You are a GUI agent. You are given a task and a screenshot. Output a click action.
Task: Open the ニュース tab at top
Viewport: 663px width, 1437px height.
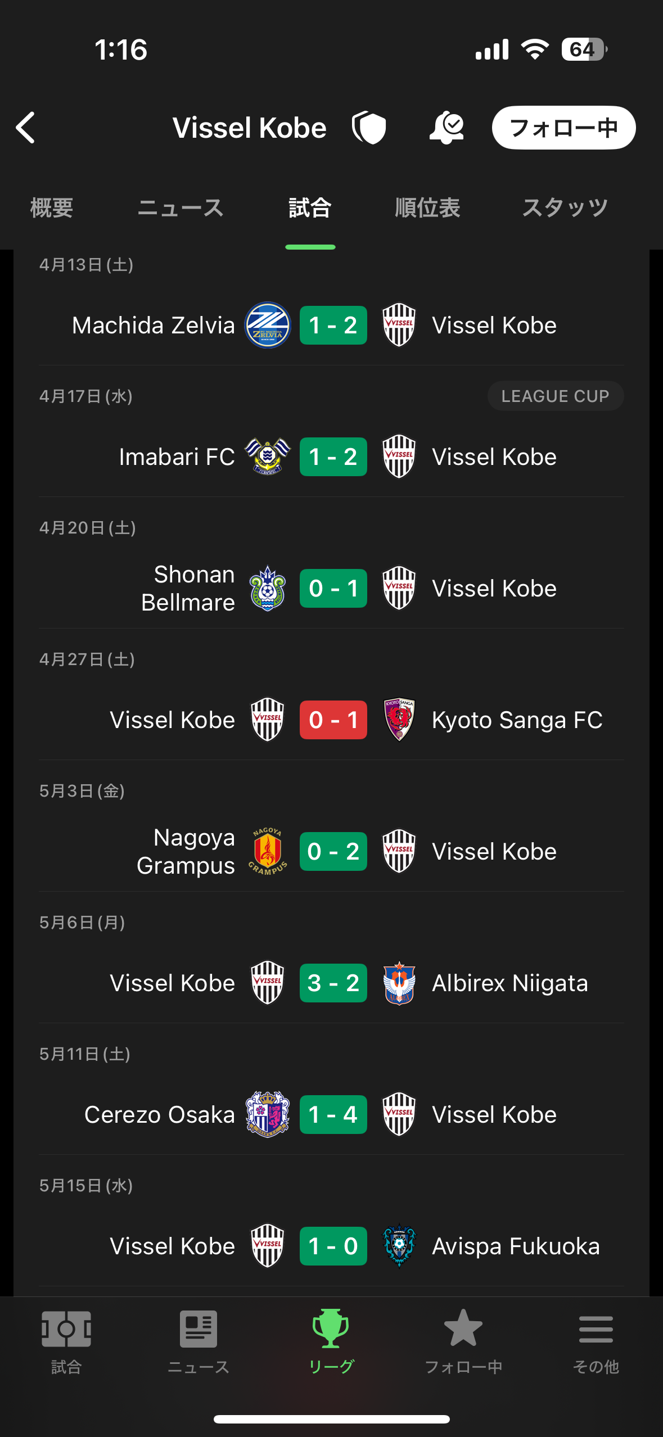point(181,208)
